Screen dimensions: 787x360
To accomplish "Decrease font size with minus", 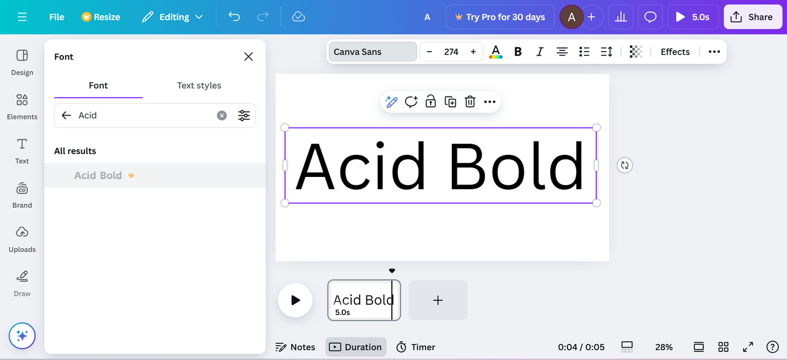I will coord(429,52).
